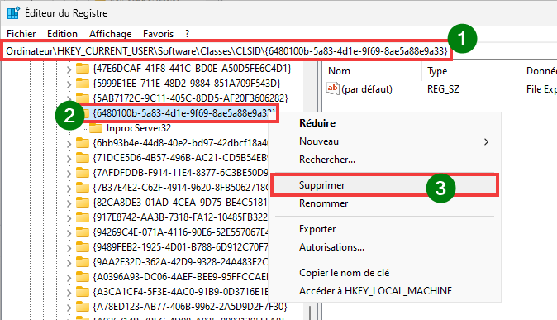The width and height of the screenshot is (557, 320).
Task: Open the Favoris menu
Action: (158, 34)
